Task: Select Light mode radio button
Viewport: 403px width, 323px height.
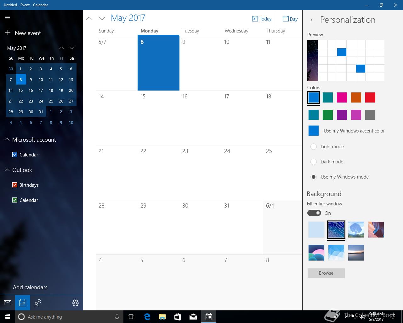Action: [314, 147]
